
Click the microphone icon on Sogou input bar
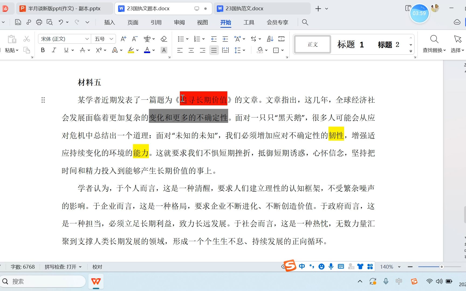point(331,266)
